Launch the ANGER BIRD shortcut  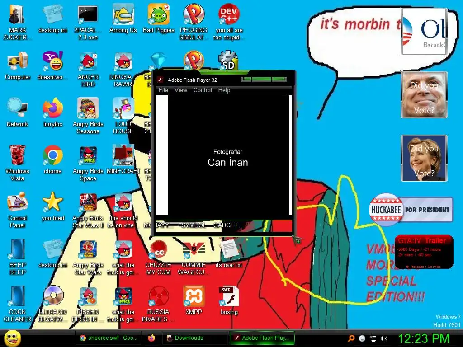click(88, 69)
